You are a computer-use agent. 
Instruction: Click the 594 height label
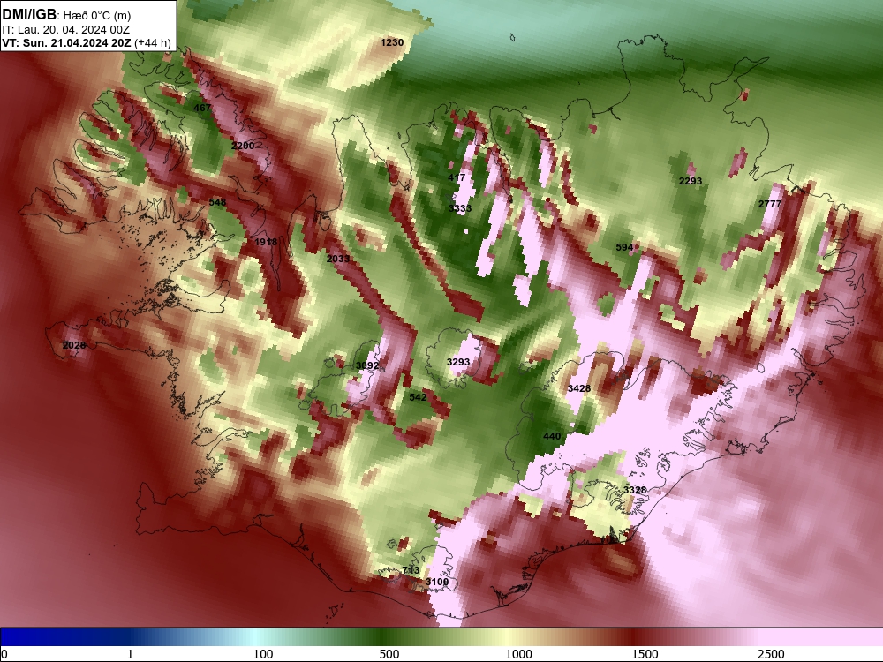(x=624, y=247)
